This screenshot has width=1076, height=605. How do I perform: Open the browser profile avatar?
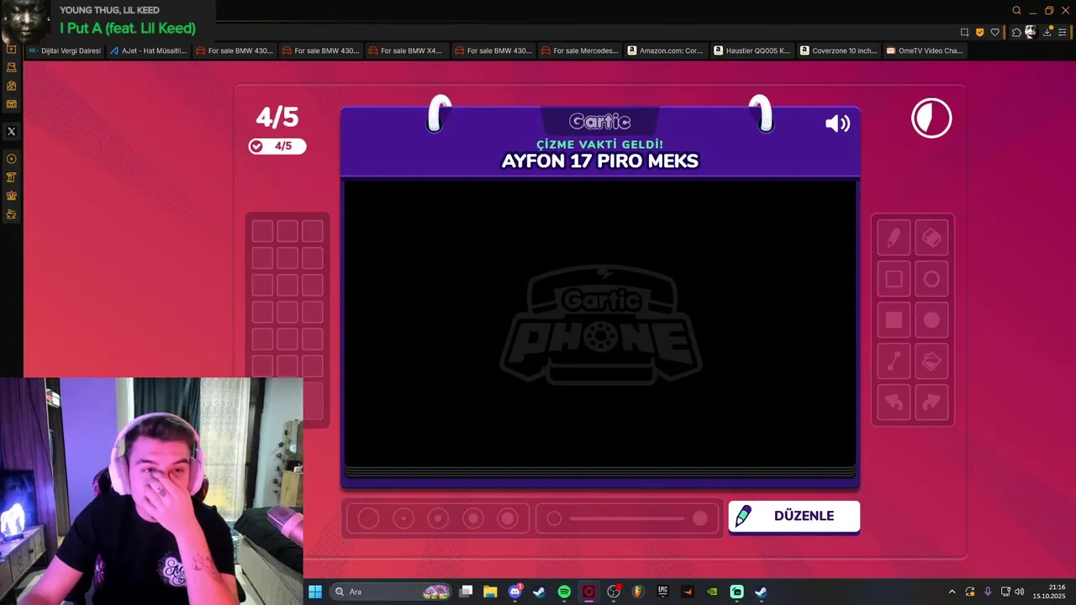click(1031, 32)
